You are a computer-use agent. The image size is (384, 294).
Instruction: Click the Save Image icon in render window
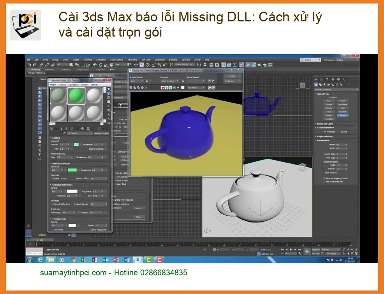tap(131, 87)
